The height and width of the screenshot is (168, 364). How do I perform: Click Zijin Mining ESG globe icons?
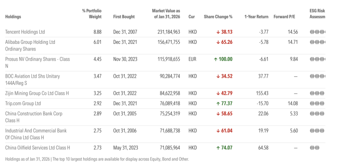point(317,93)
